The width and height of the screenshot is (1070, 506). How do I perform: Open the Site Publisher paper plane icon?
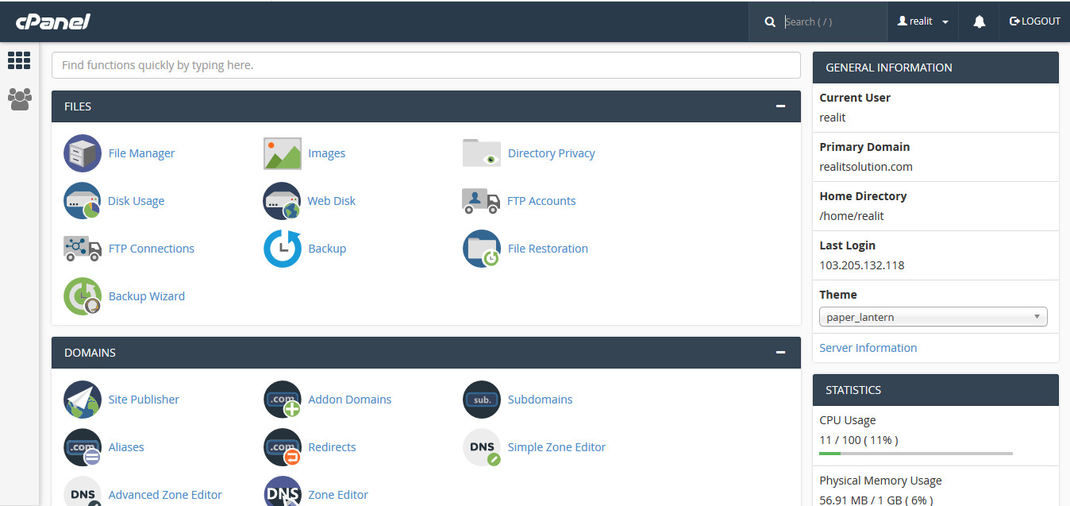coord(83,400)
